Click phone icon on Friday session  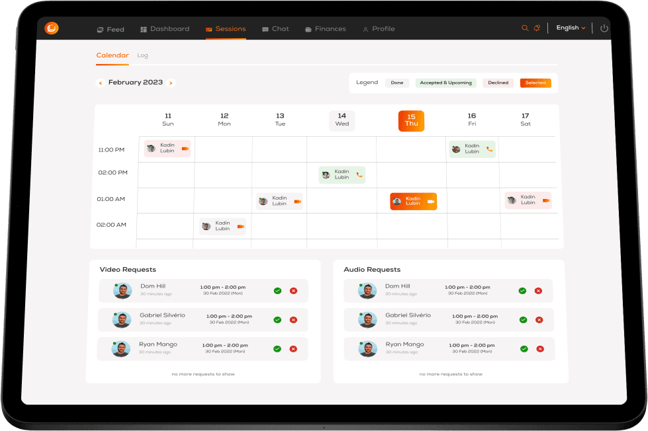[489, 149]
